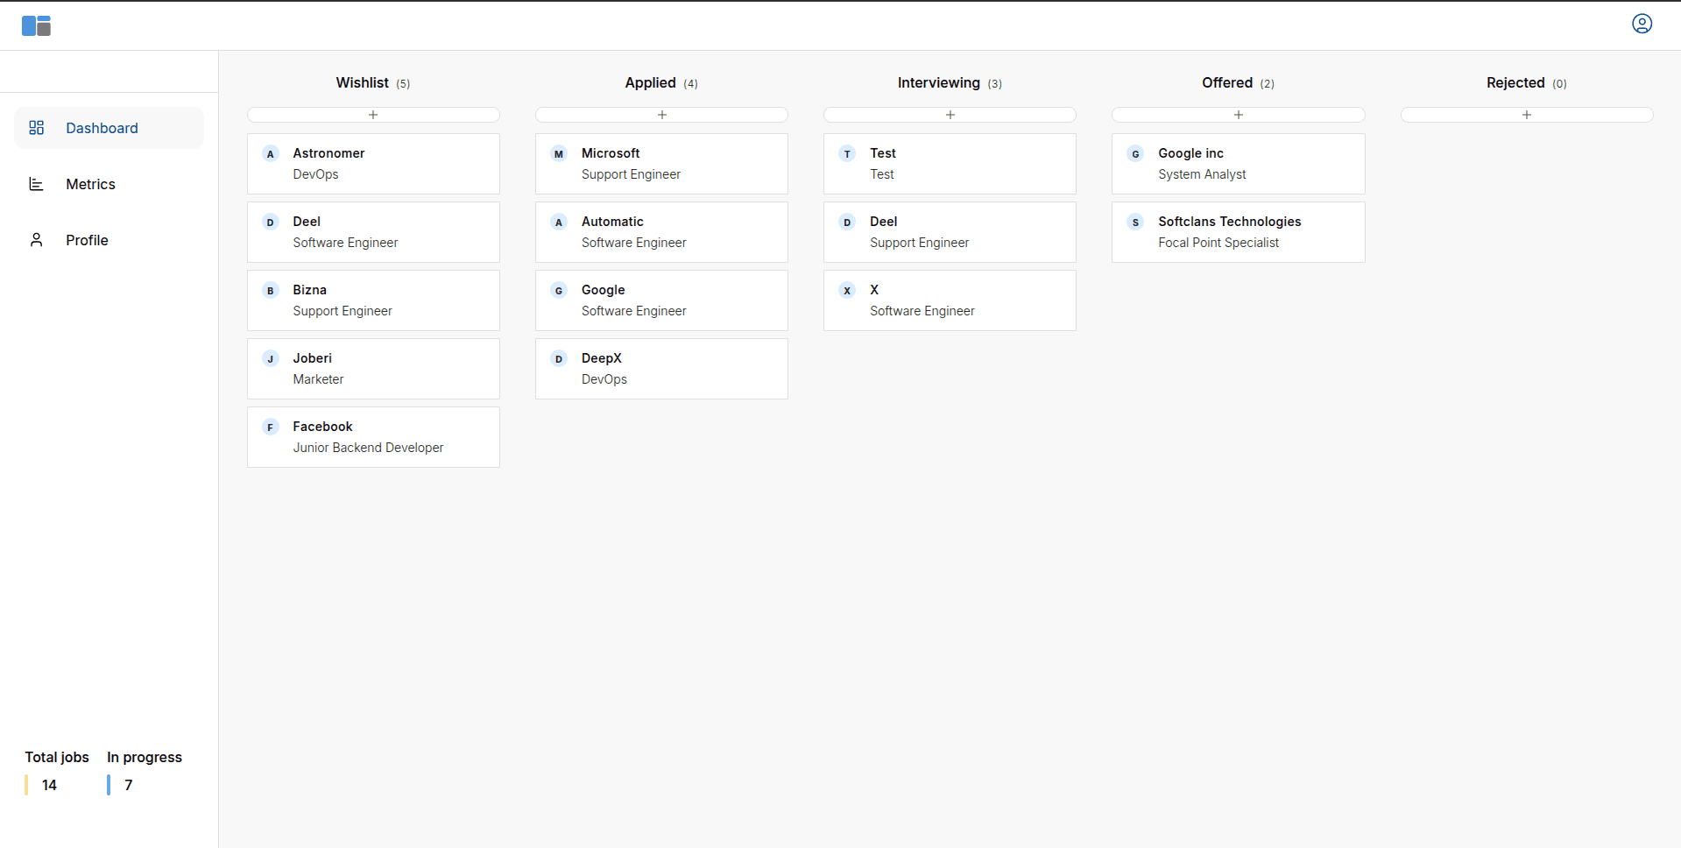Click DeepX's D avatar in the Applied column
The image size is (1681, 848).
coord(558,358)
